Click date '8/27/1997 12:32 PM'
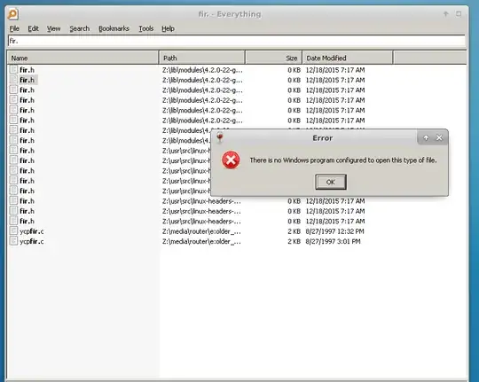 point(334,231)
